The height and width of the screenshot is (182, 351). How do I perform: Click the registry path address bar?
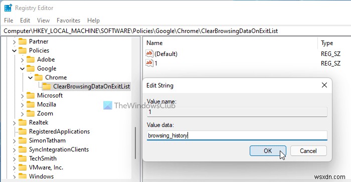pyautogui.click(x=175, y=31)
